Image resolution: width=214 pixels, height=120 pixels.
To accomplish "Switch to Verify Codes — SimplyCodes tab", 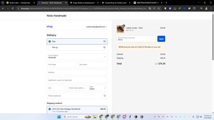I will click(x=20, y=3).
